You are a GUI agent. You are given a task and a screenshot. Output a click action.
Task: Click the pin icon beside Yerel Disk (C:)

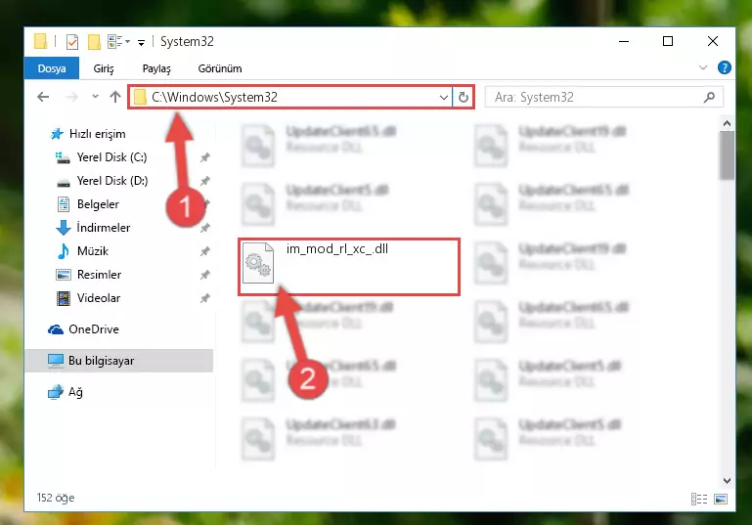(204, 157)
